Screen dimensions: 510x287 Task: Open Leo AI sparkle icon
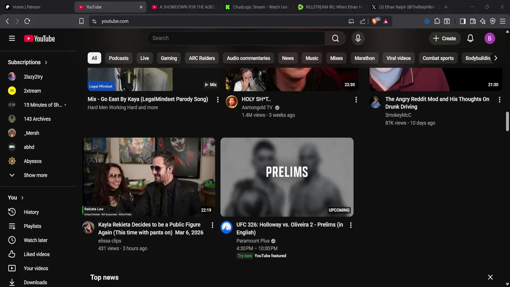tap(483, 21)
